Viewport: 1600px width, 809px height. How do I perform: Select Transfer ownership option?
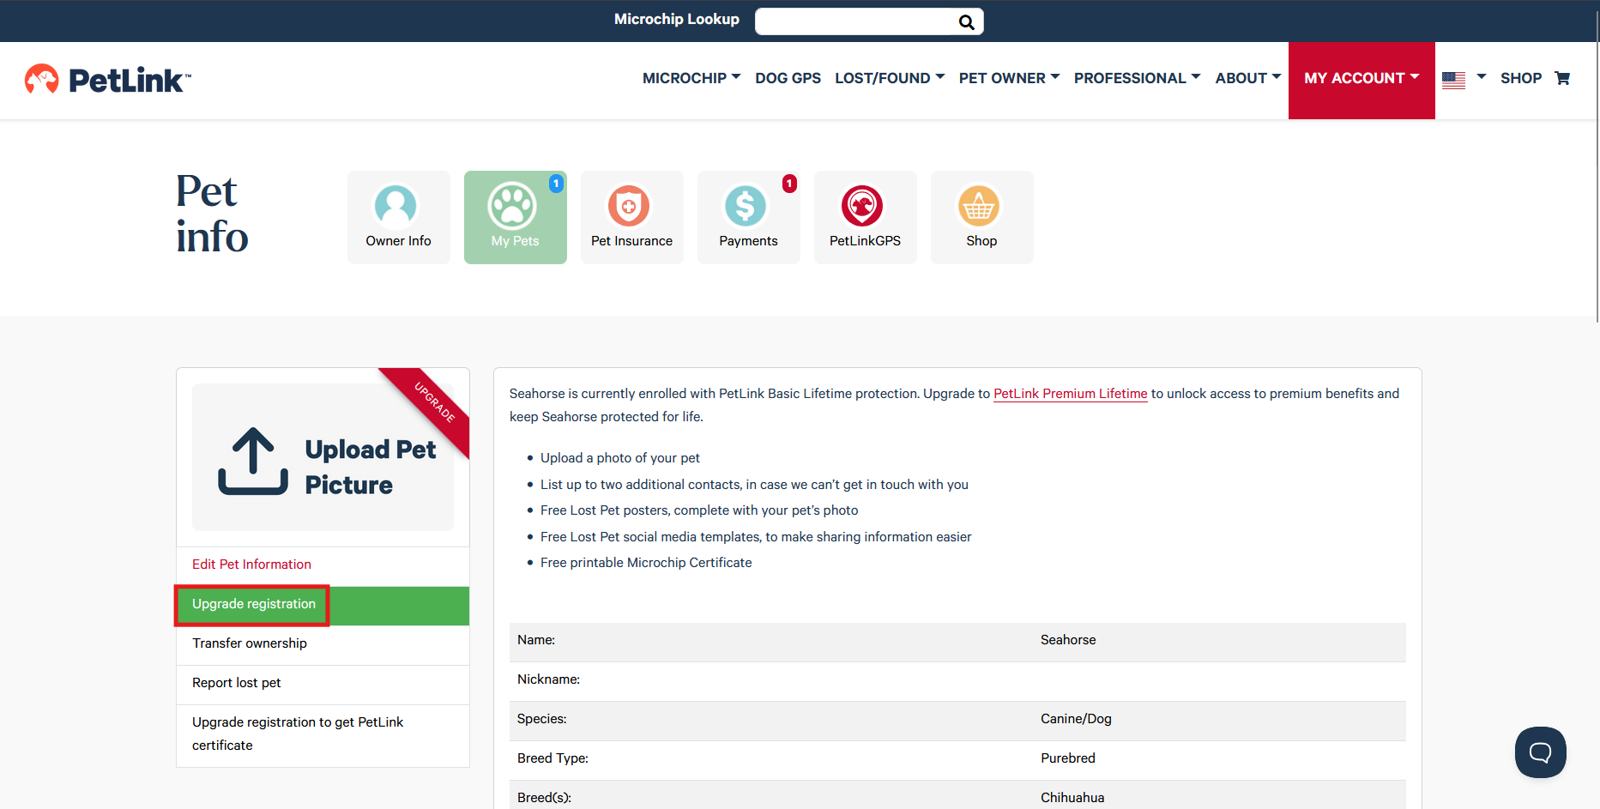[323, 644]
